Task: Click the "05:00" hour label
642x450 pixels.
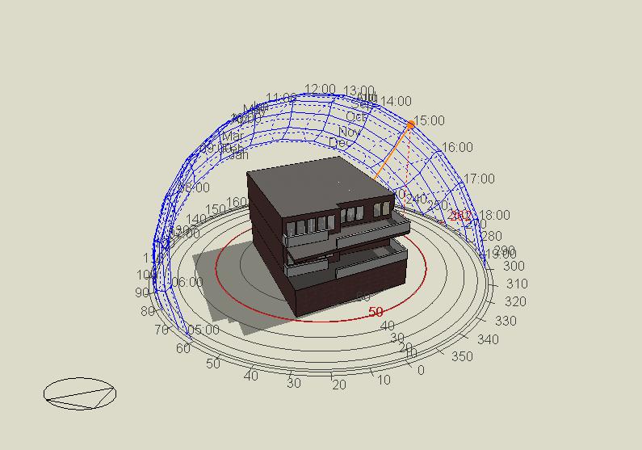Action: pyautogui.click(x=204, y=330)
